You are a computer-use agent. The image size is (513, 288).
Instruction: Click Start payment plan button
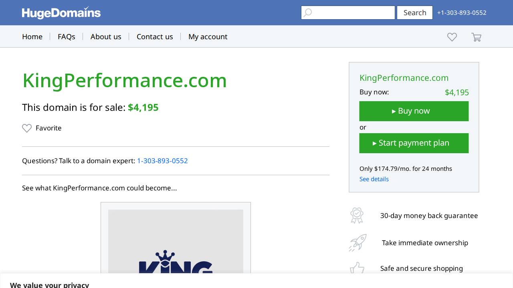pyautogui.click(x=414, y=143)
